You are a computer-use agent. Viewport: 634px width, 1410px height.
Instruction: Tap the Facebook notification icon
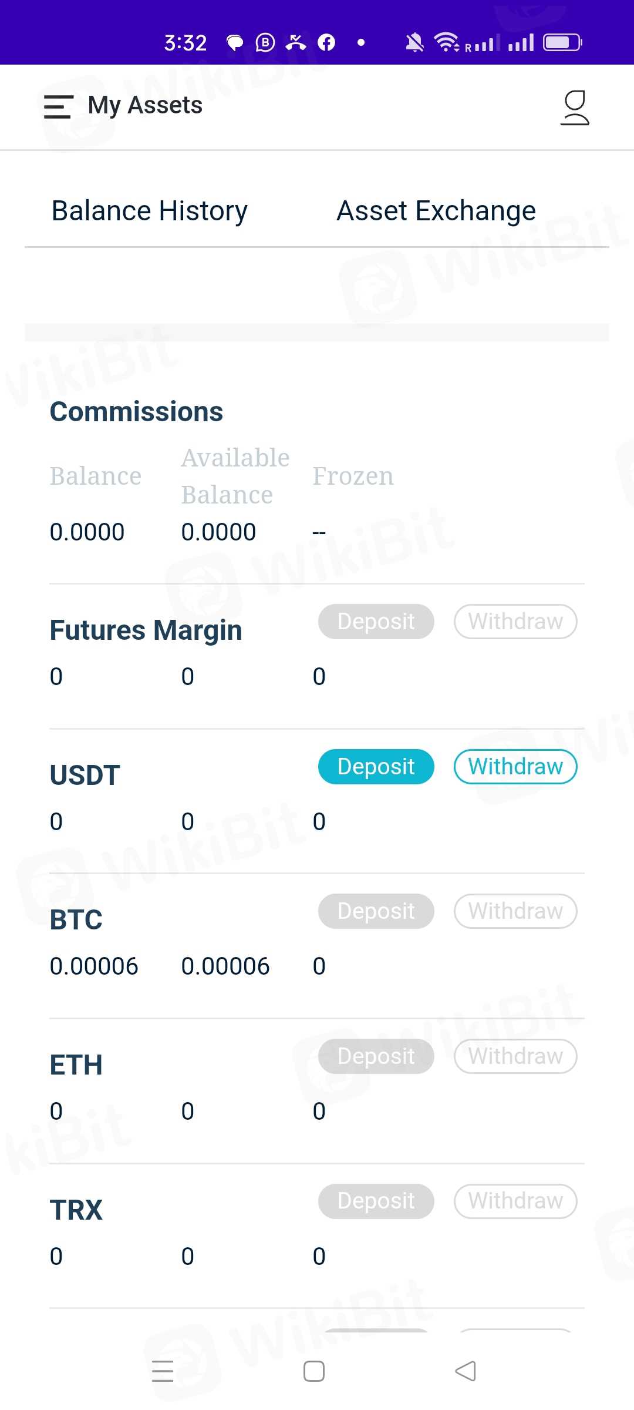[326, 42]
